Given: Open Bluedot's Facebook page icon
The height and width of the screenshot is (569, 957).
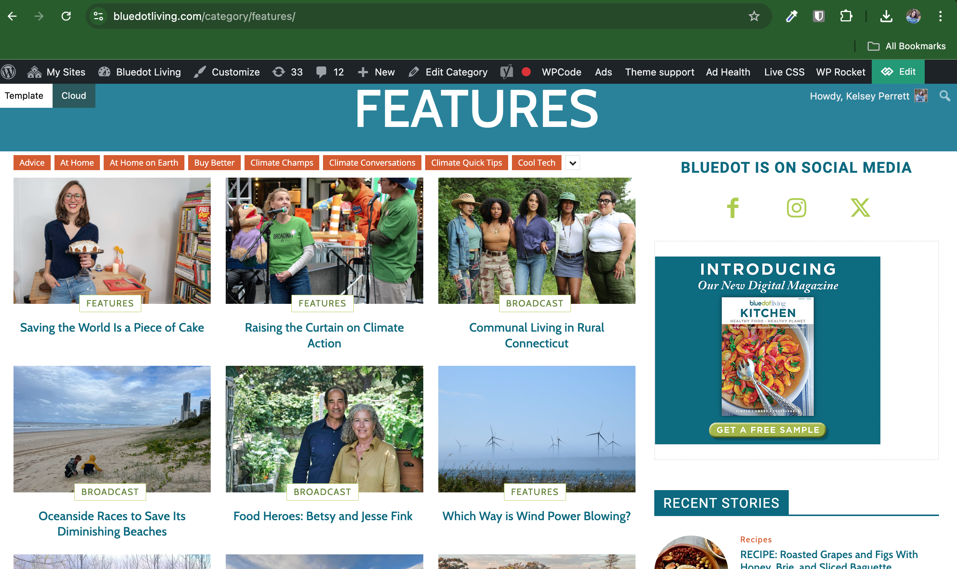Looking at the screenshot, I should (x=733, y=207).
